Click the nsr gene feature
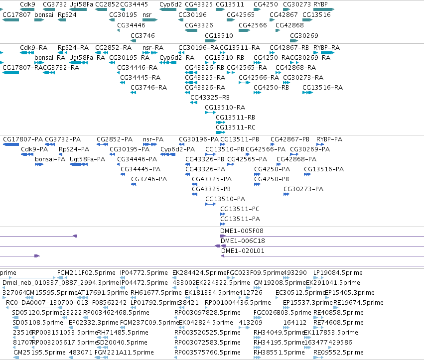The height and width of the screenshot is (360, 424). pos(150,20)
